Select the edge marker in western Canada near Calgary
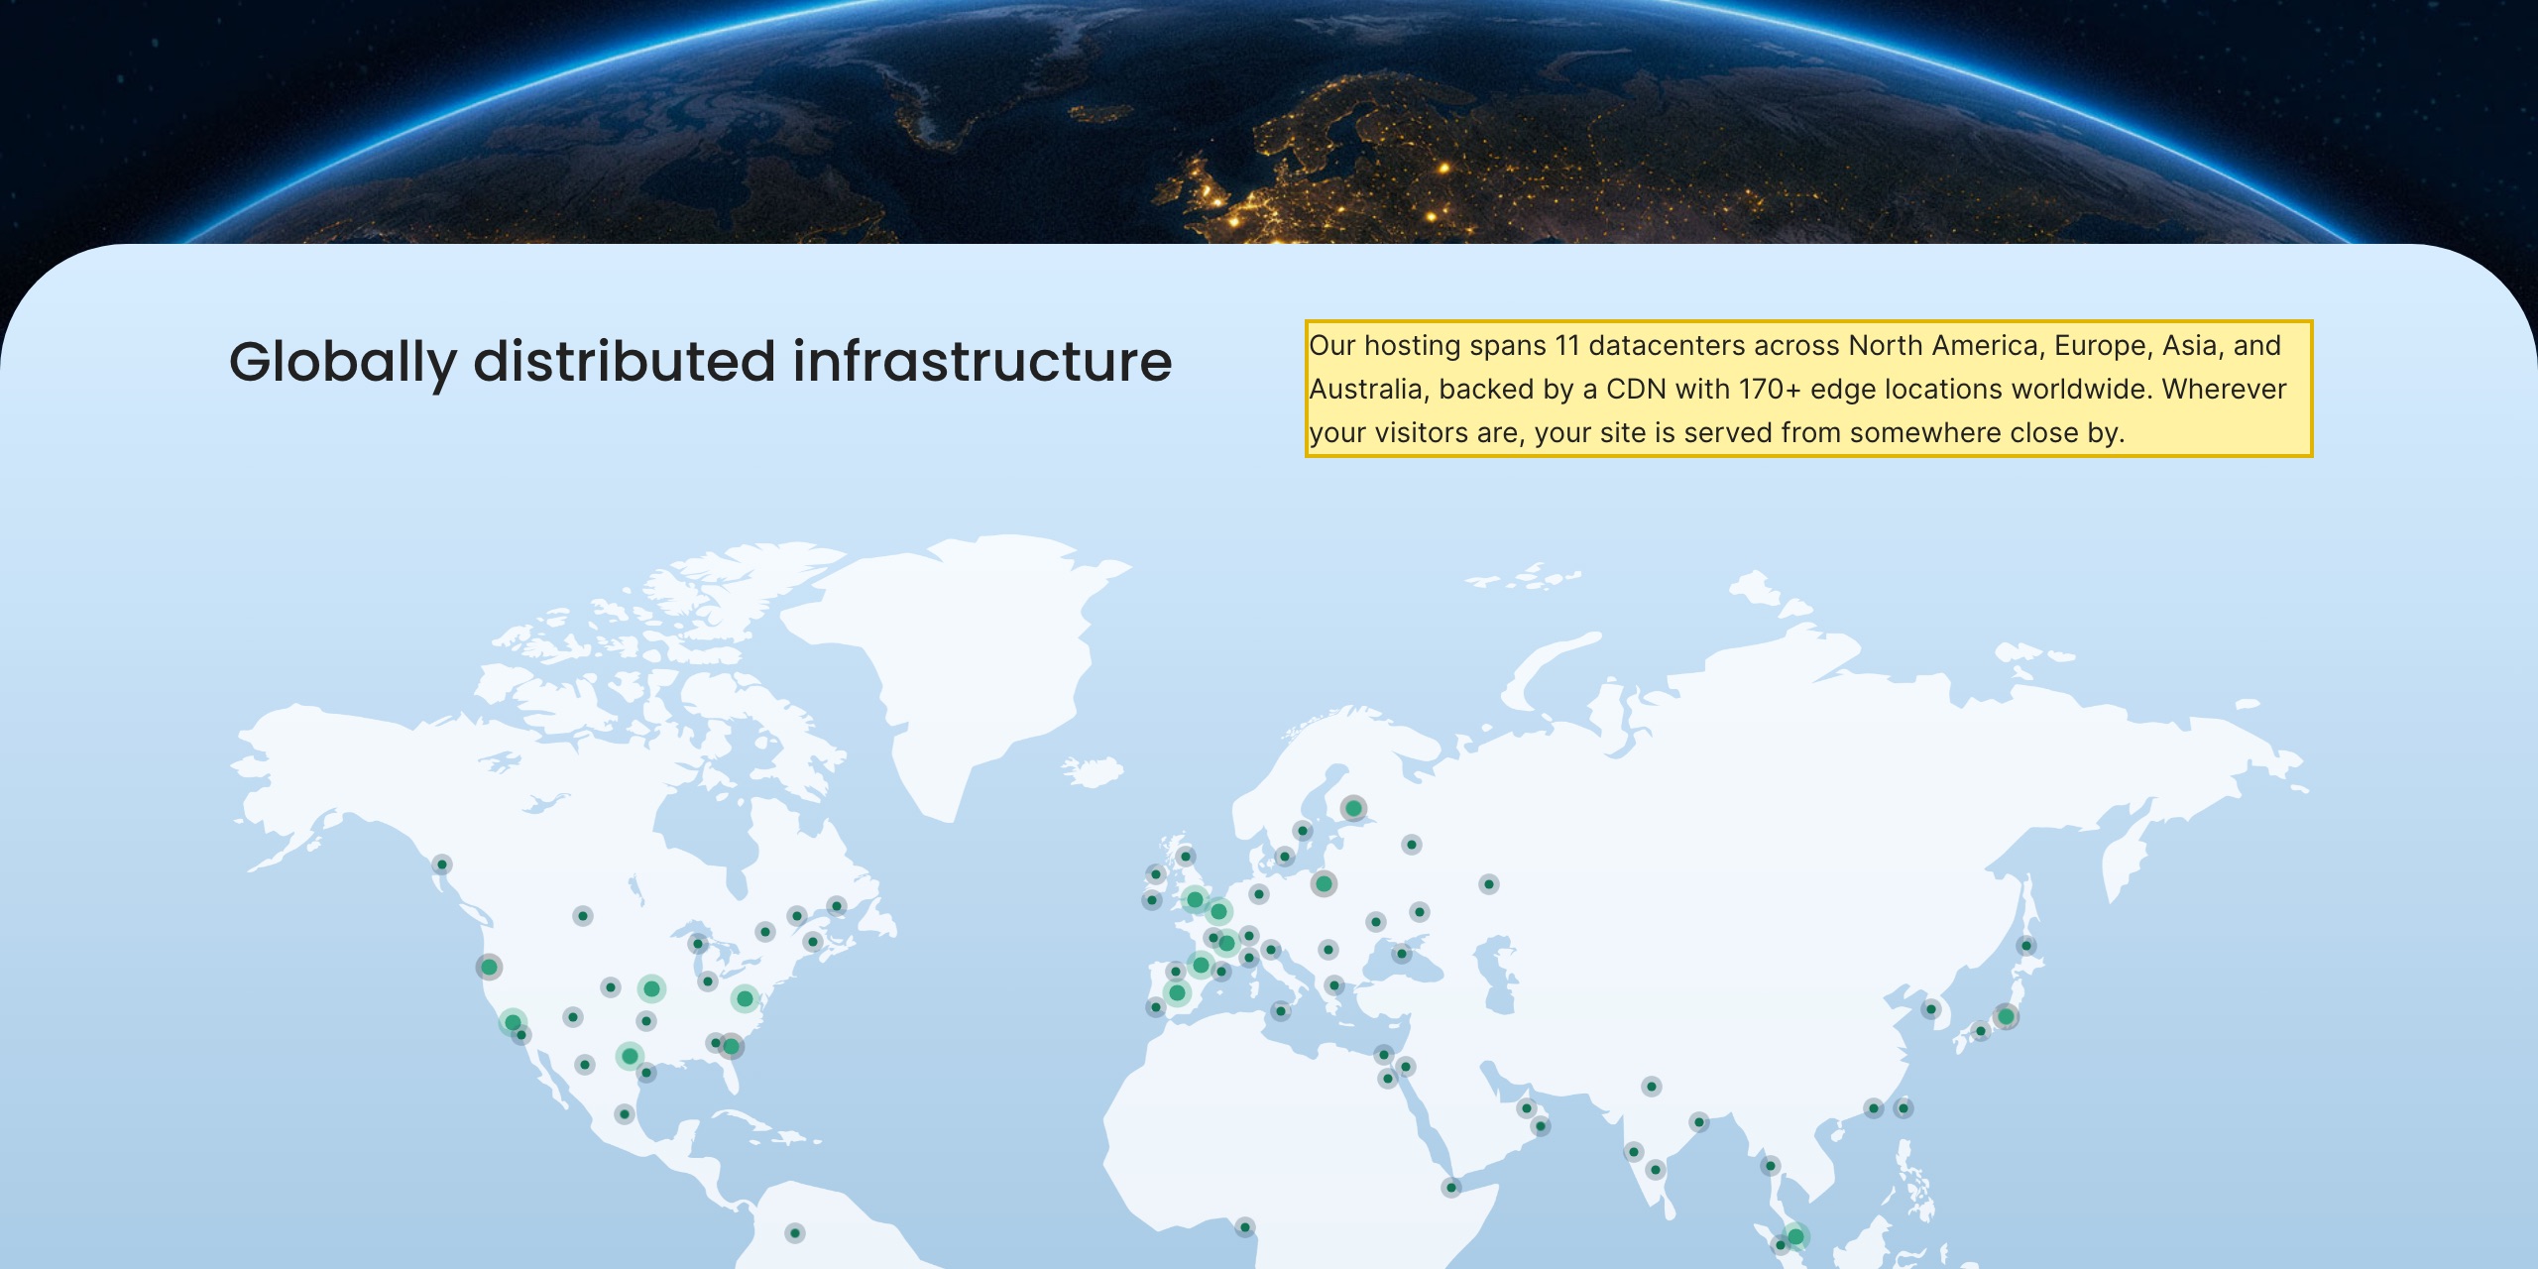Image resolution: width=2538 pixels, height=1269 pixels. pyautogui.click(x=583, y=916)
